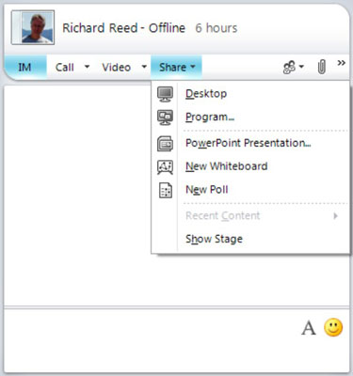Viewport: 353px width, 376px height.
Task: Show more toolbar options double chevron
Action: point(342,63)
